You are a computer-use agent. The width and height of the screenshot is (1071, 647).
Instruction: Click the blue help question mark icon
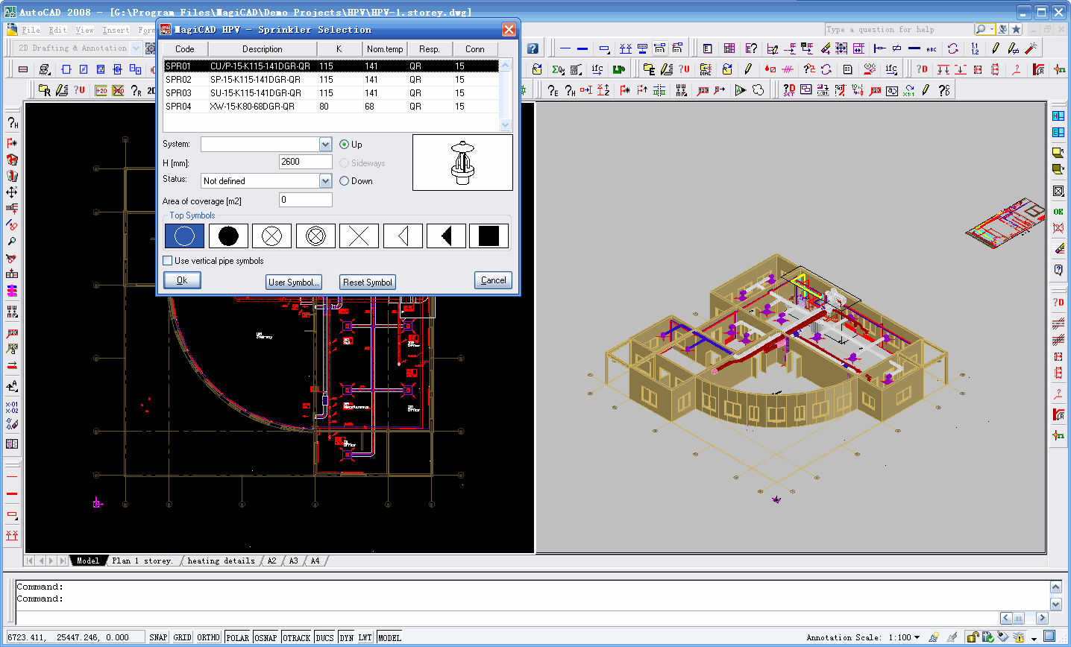click(x=533, y=48)
